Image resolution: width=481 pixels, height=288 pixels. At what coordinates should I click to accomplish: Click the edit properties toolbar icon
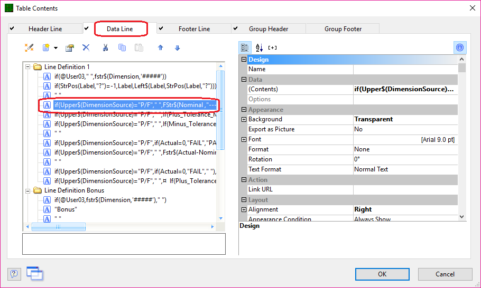(70, 48)
